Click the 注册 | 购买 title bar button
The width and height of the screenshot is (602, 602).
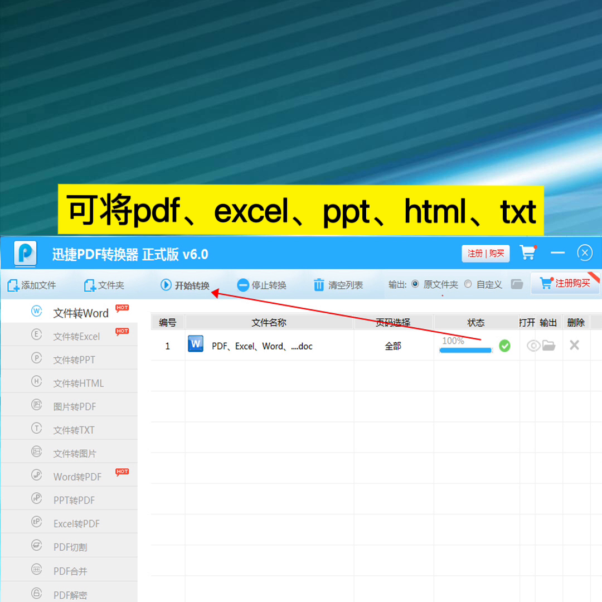[x=486, y=254]
